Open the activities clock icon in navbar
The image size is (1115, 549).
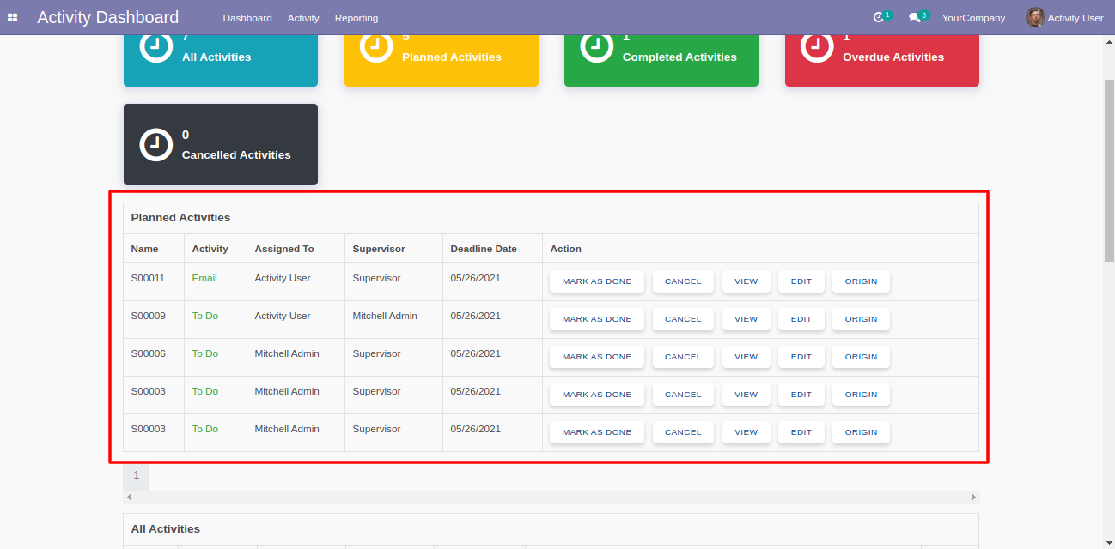878,18
